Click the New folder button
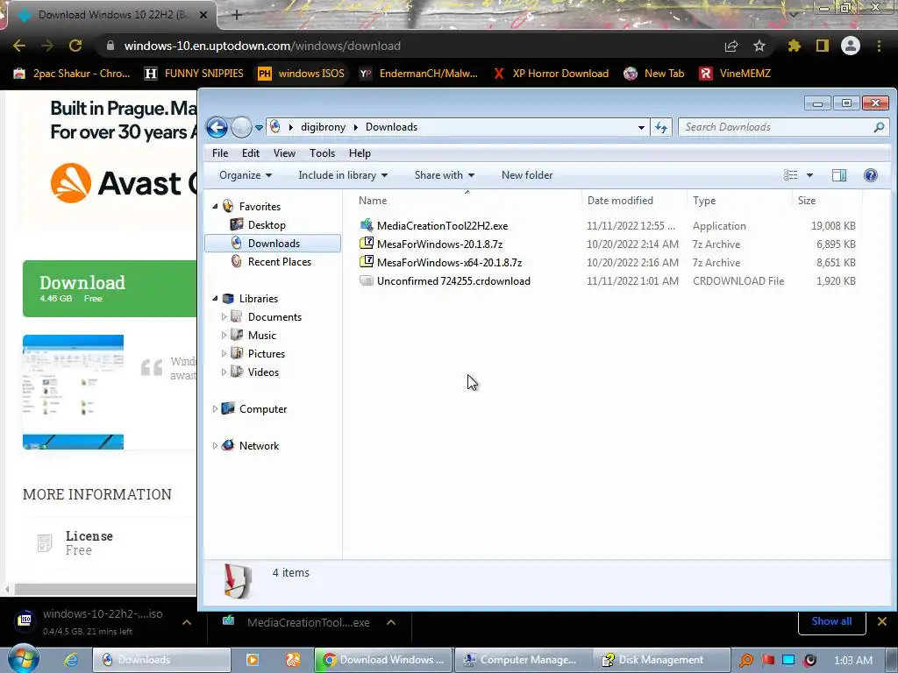 [x=527, y=175]
